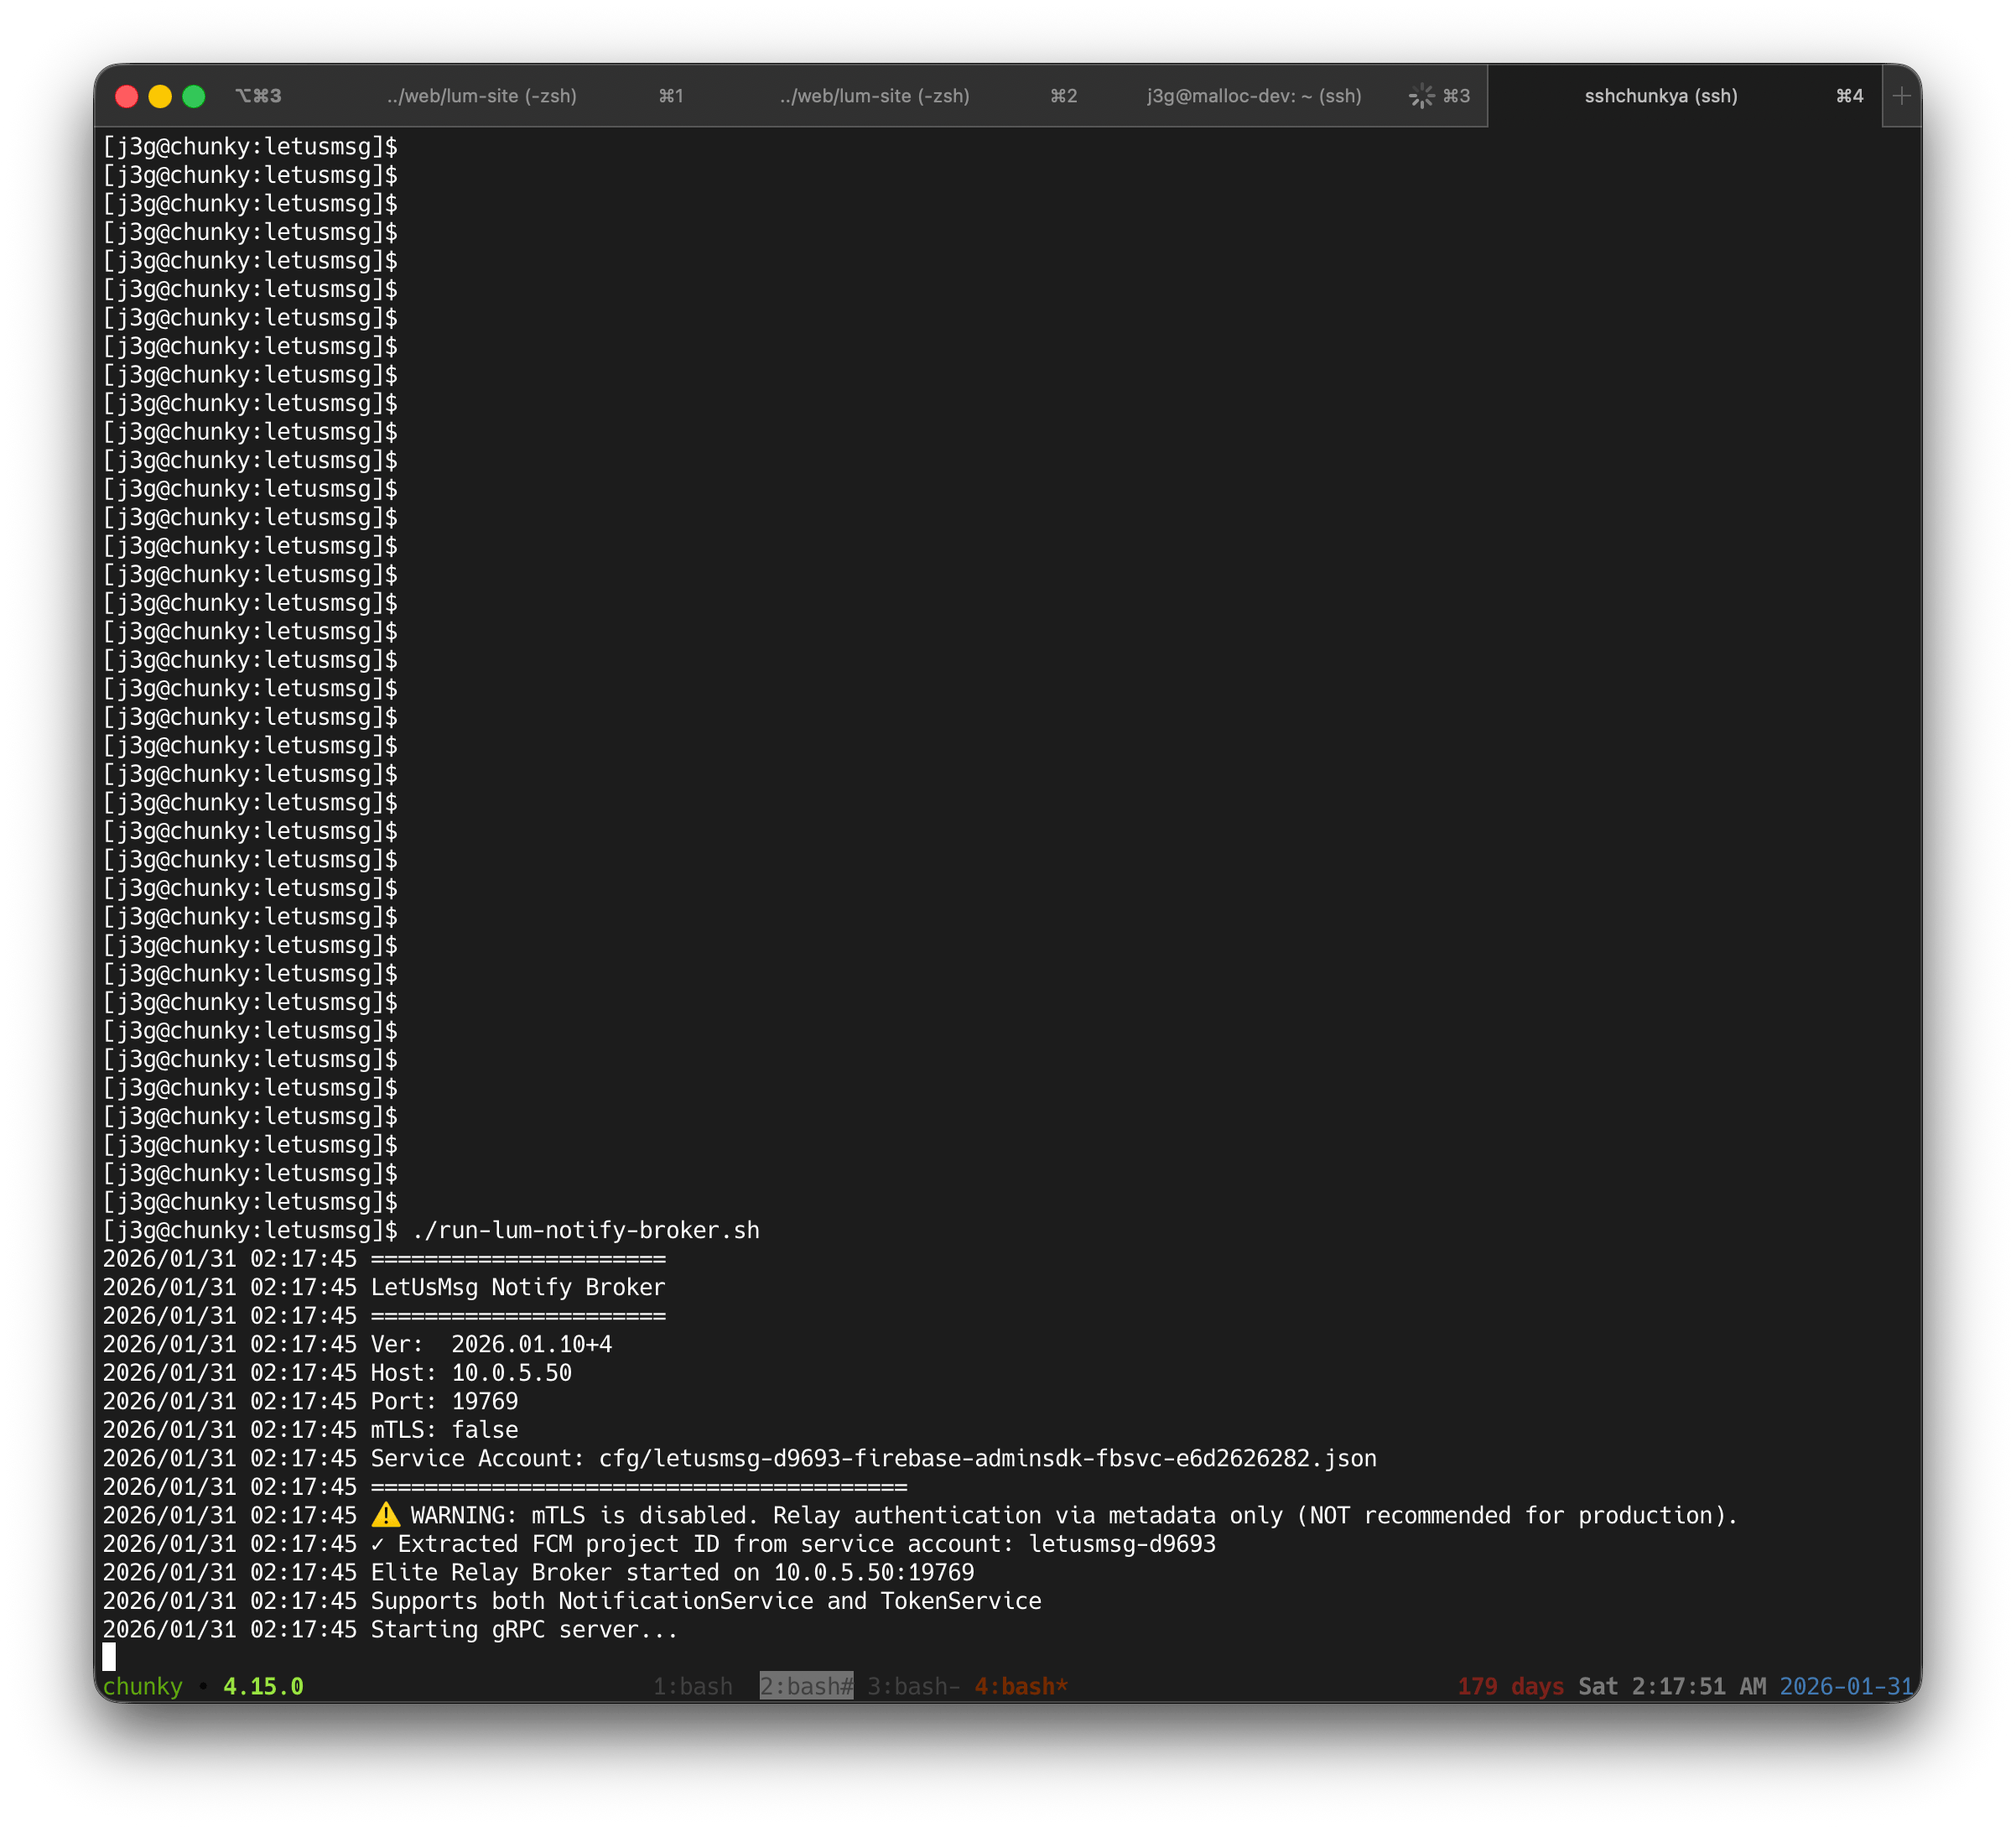Select highlighted tmux window 2:bash#
Viewport: 2016px width, 1827px height.
[x=806, y=1687]
